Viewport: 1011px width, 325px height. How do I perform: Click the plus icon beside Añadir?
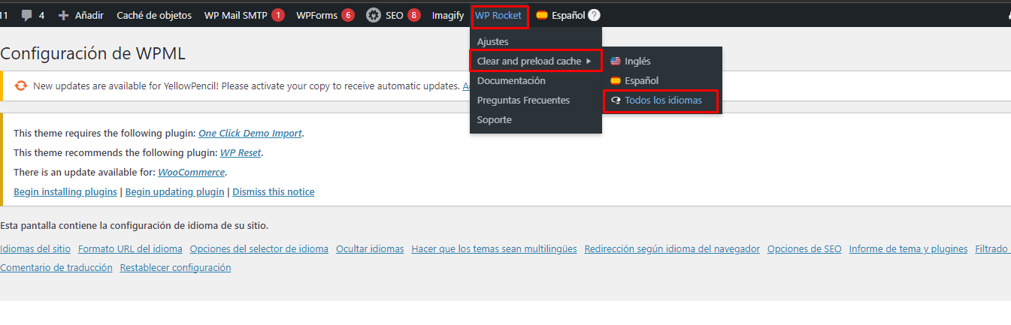tap(64, 15)
